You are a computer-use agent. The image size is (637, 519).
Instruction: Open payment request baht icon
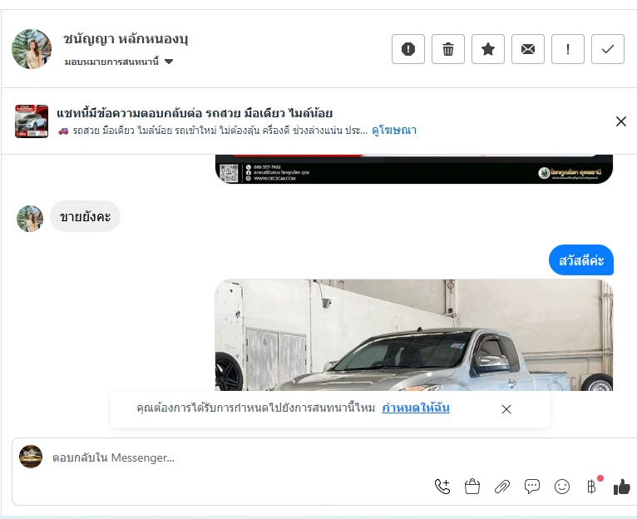(x=592, y=486)
